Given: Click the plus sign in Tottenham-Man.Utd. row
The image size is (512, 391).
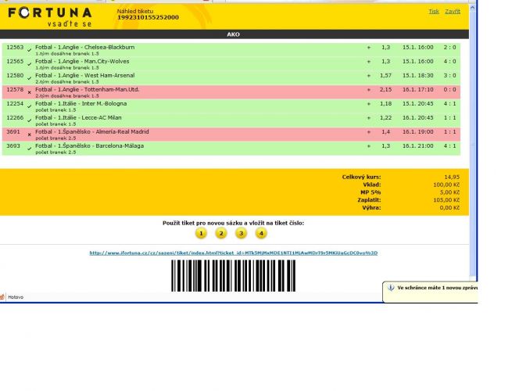Looking at the screenshot, I should click(369, 89).
